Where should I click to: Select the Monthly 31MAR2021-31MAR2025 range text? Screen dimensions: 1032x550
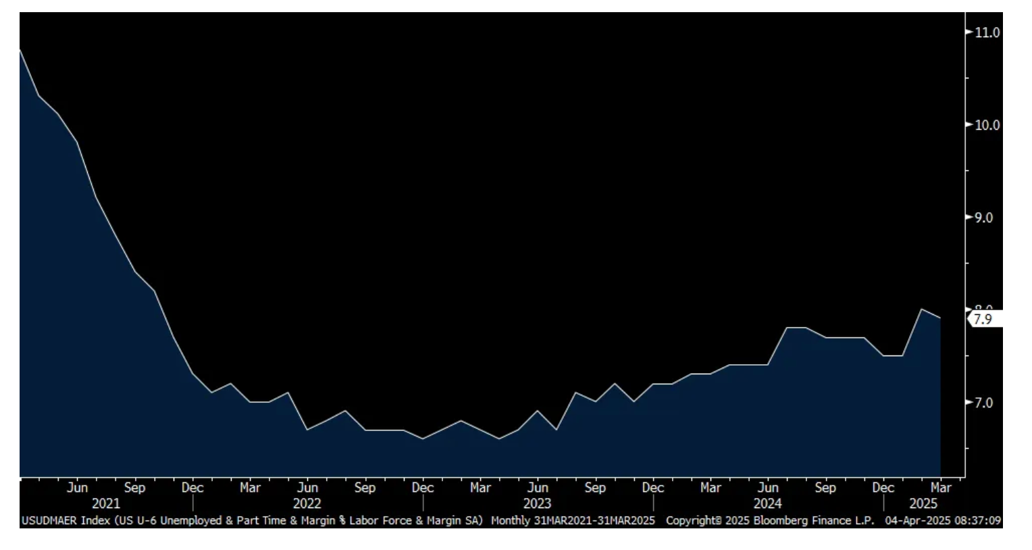tap(573, 521)
